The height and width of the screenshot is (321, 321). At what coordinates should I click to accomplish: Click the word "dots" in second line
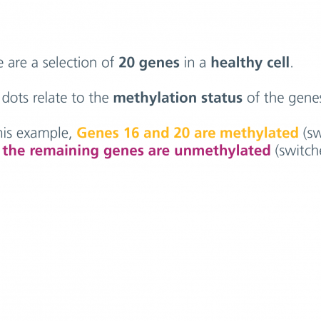click(x=16, y=98)
